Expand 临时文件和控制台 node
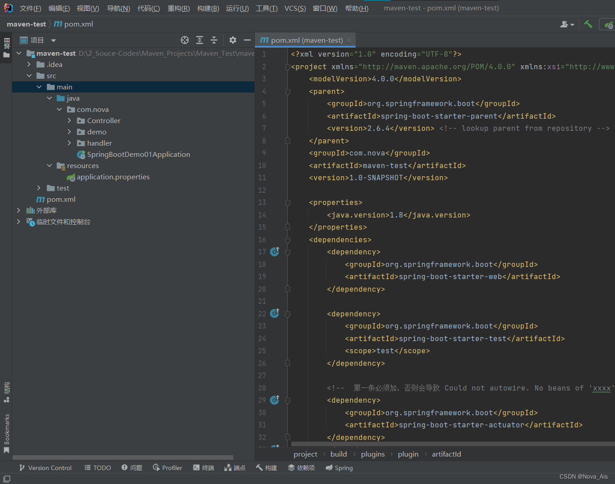The height and width of the screenshot is (484, 615). click(x=18, y=222)
